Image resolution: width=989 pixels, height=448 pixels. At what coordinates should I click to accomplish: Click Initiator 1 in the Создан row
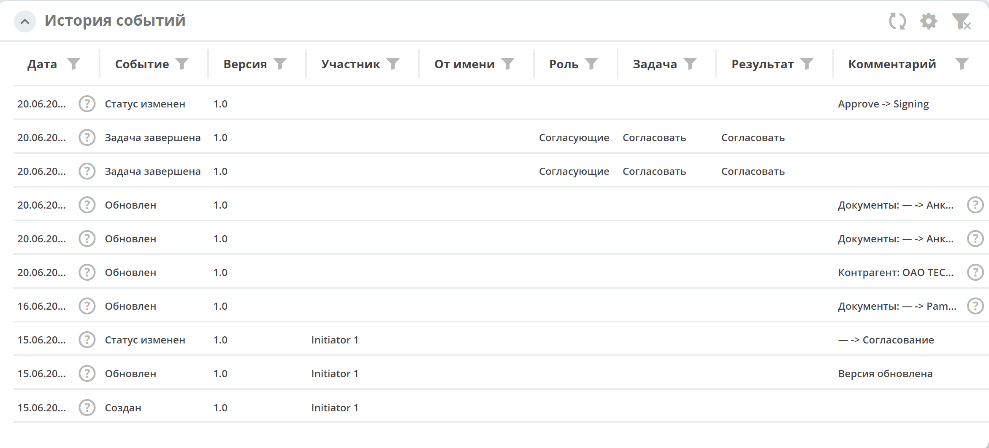tap(335, 408)
